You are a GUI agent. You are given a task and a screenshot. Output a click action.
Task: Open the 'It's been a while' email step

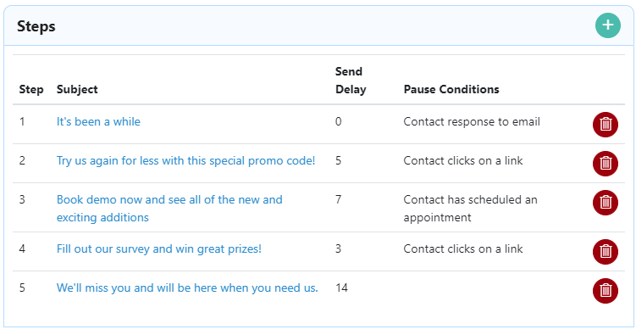click(x=98, y=121)
